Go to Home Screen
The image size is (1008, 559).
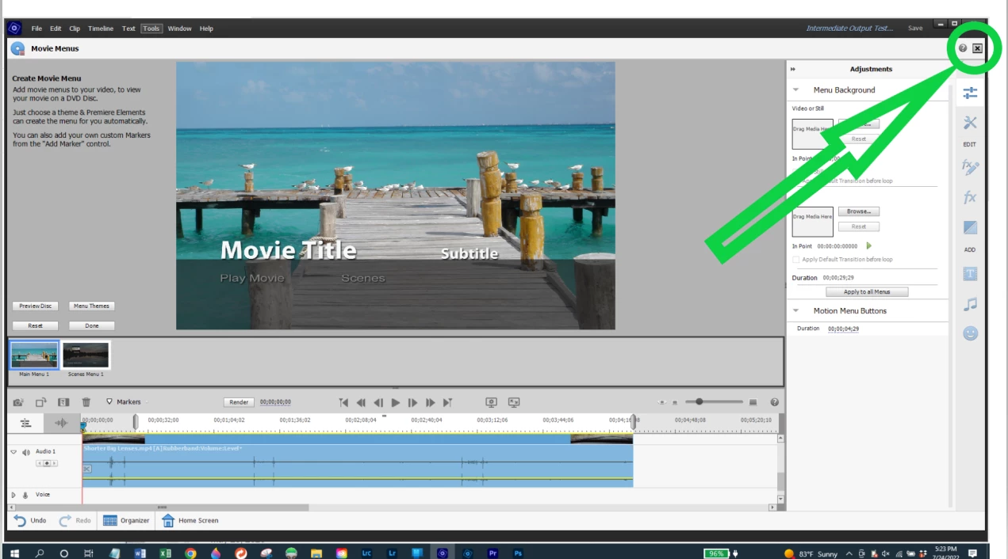tap(190, 520)
